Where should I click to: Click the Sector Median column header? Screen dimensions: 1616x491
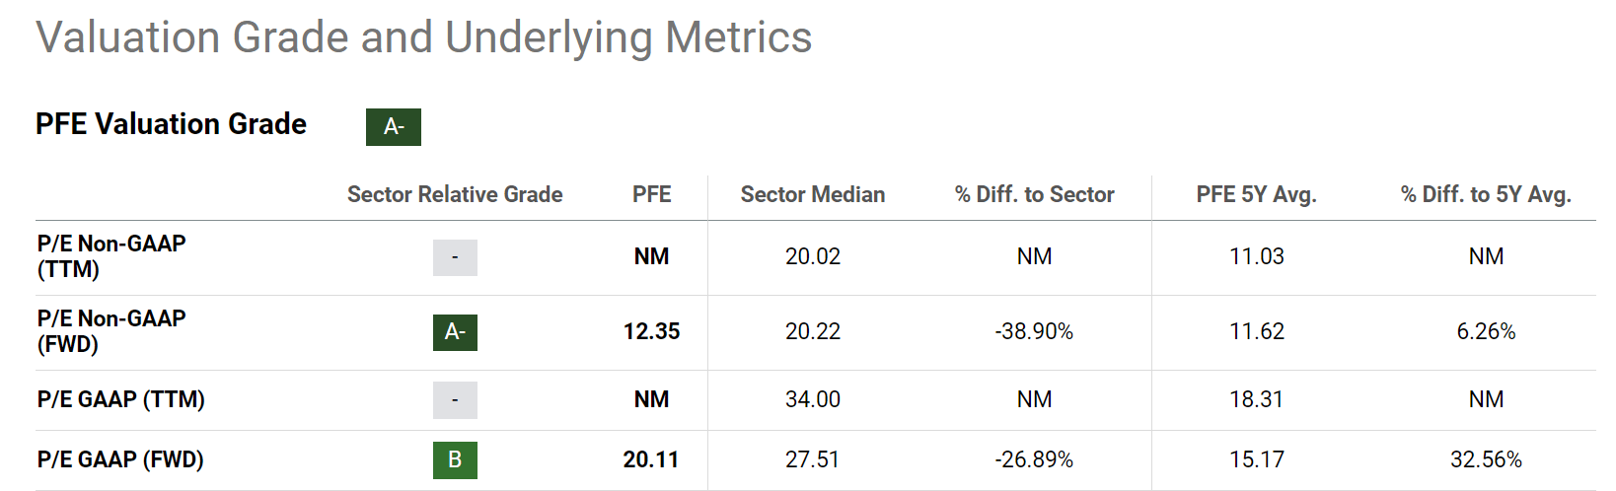tap(813, 195)
